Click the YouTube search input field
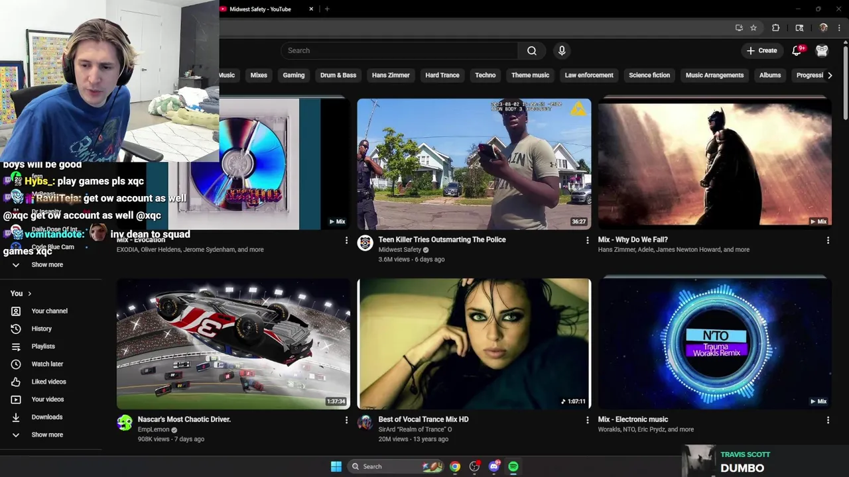The height and width of the screenshot is (477, 849). coord(399,50)
